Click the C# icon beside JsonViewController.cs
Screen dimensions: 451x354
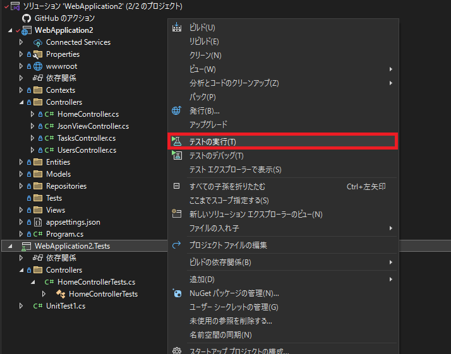point(49,126)
